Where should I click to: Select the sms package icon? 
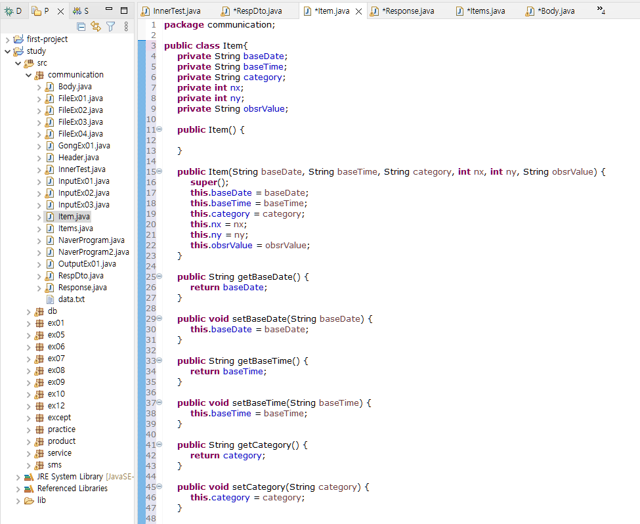click(39, 465)
